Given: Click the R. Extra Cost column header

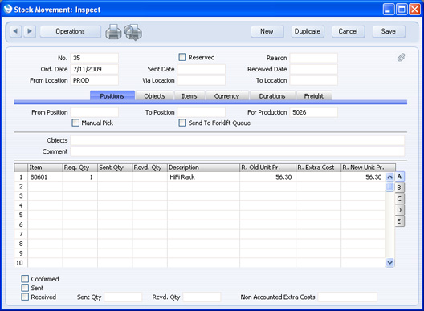Looking at the screenshot, I should pyautogui.click(x=318, y=168).
